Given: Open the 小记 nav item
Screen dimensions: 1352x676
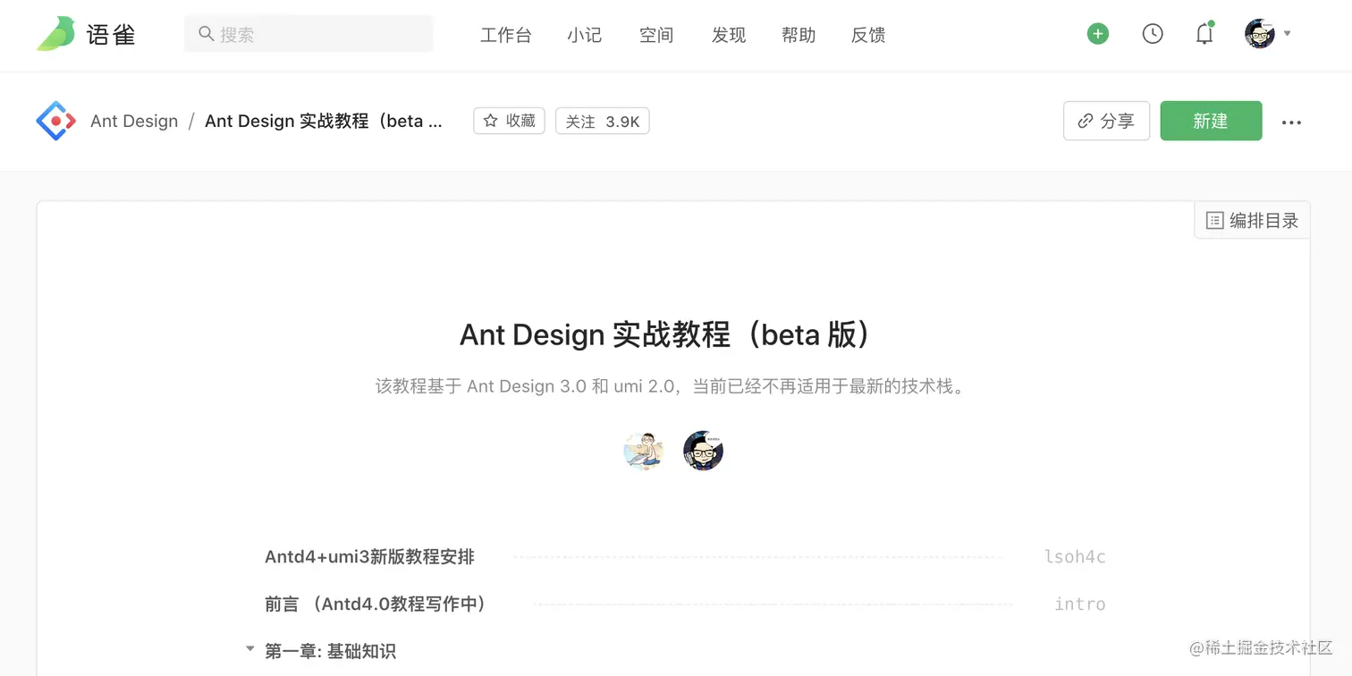Looking at the screenshot, I should [x=585, y=35].
